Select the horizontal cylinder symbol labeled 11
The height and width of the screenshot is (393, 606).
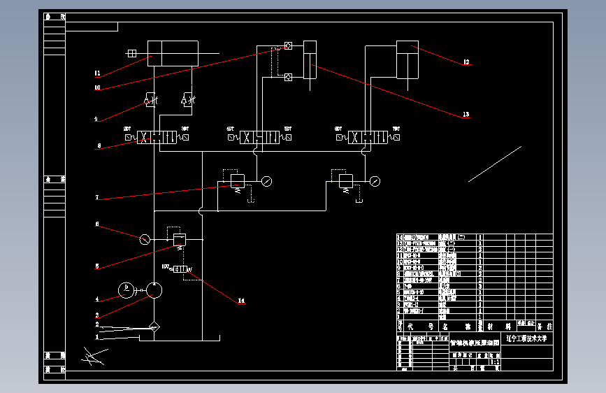[x=173, y=53]
